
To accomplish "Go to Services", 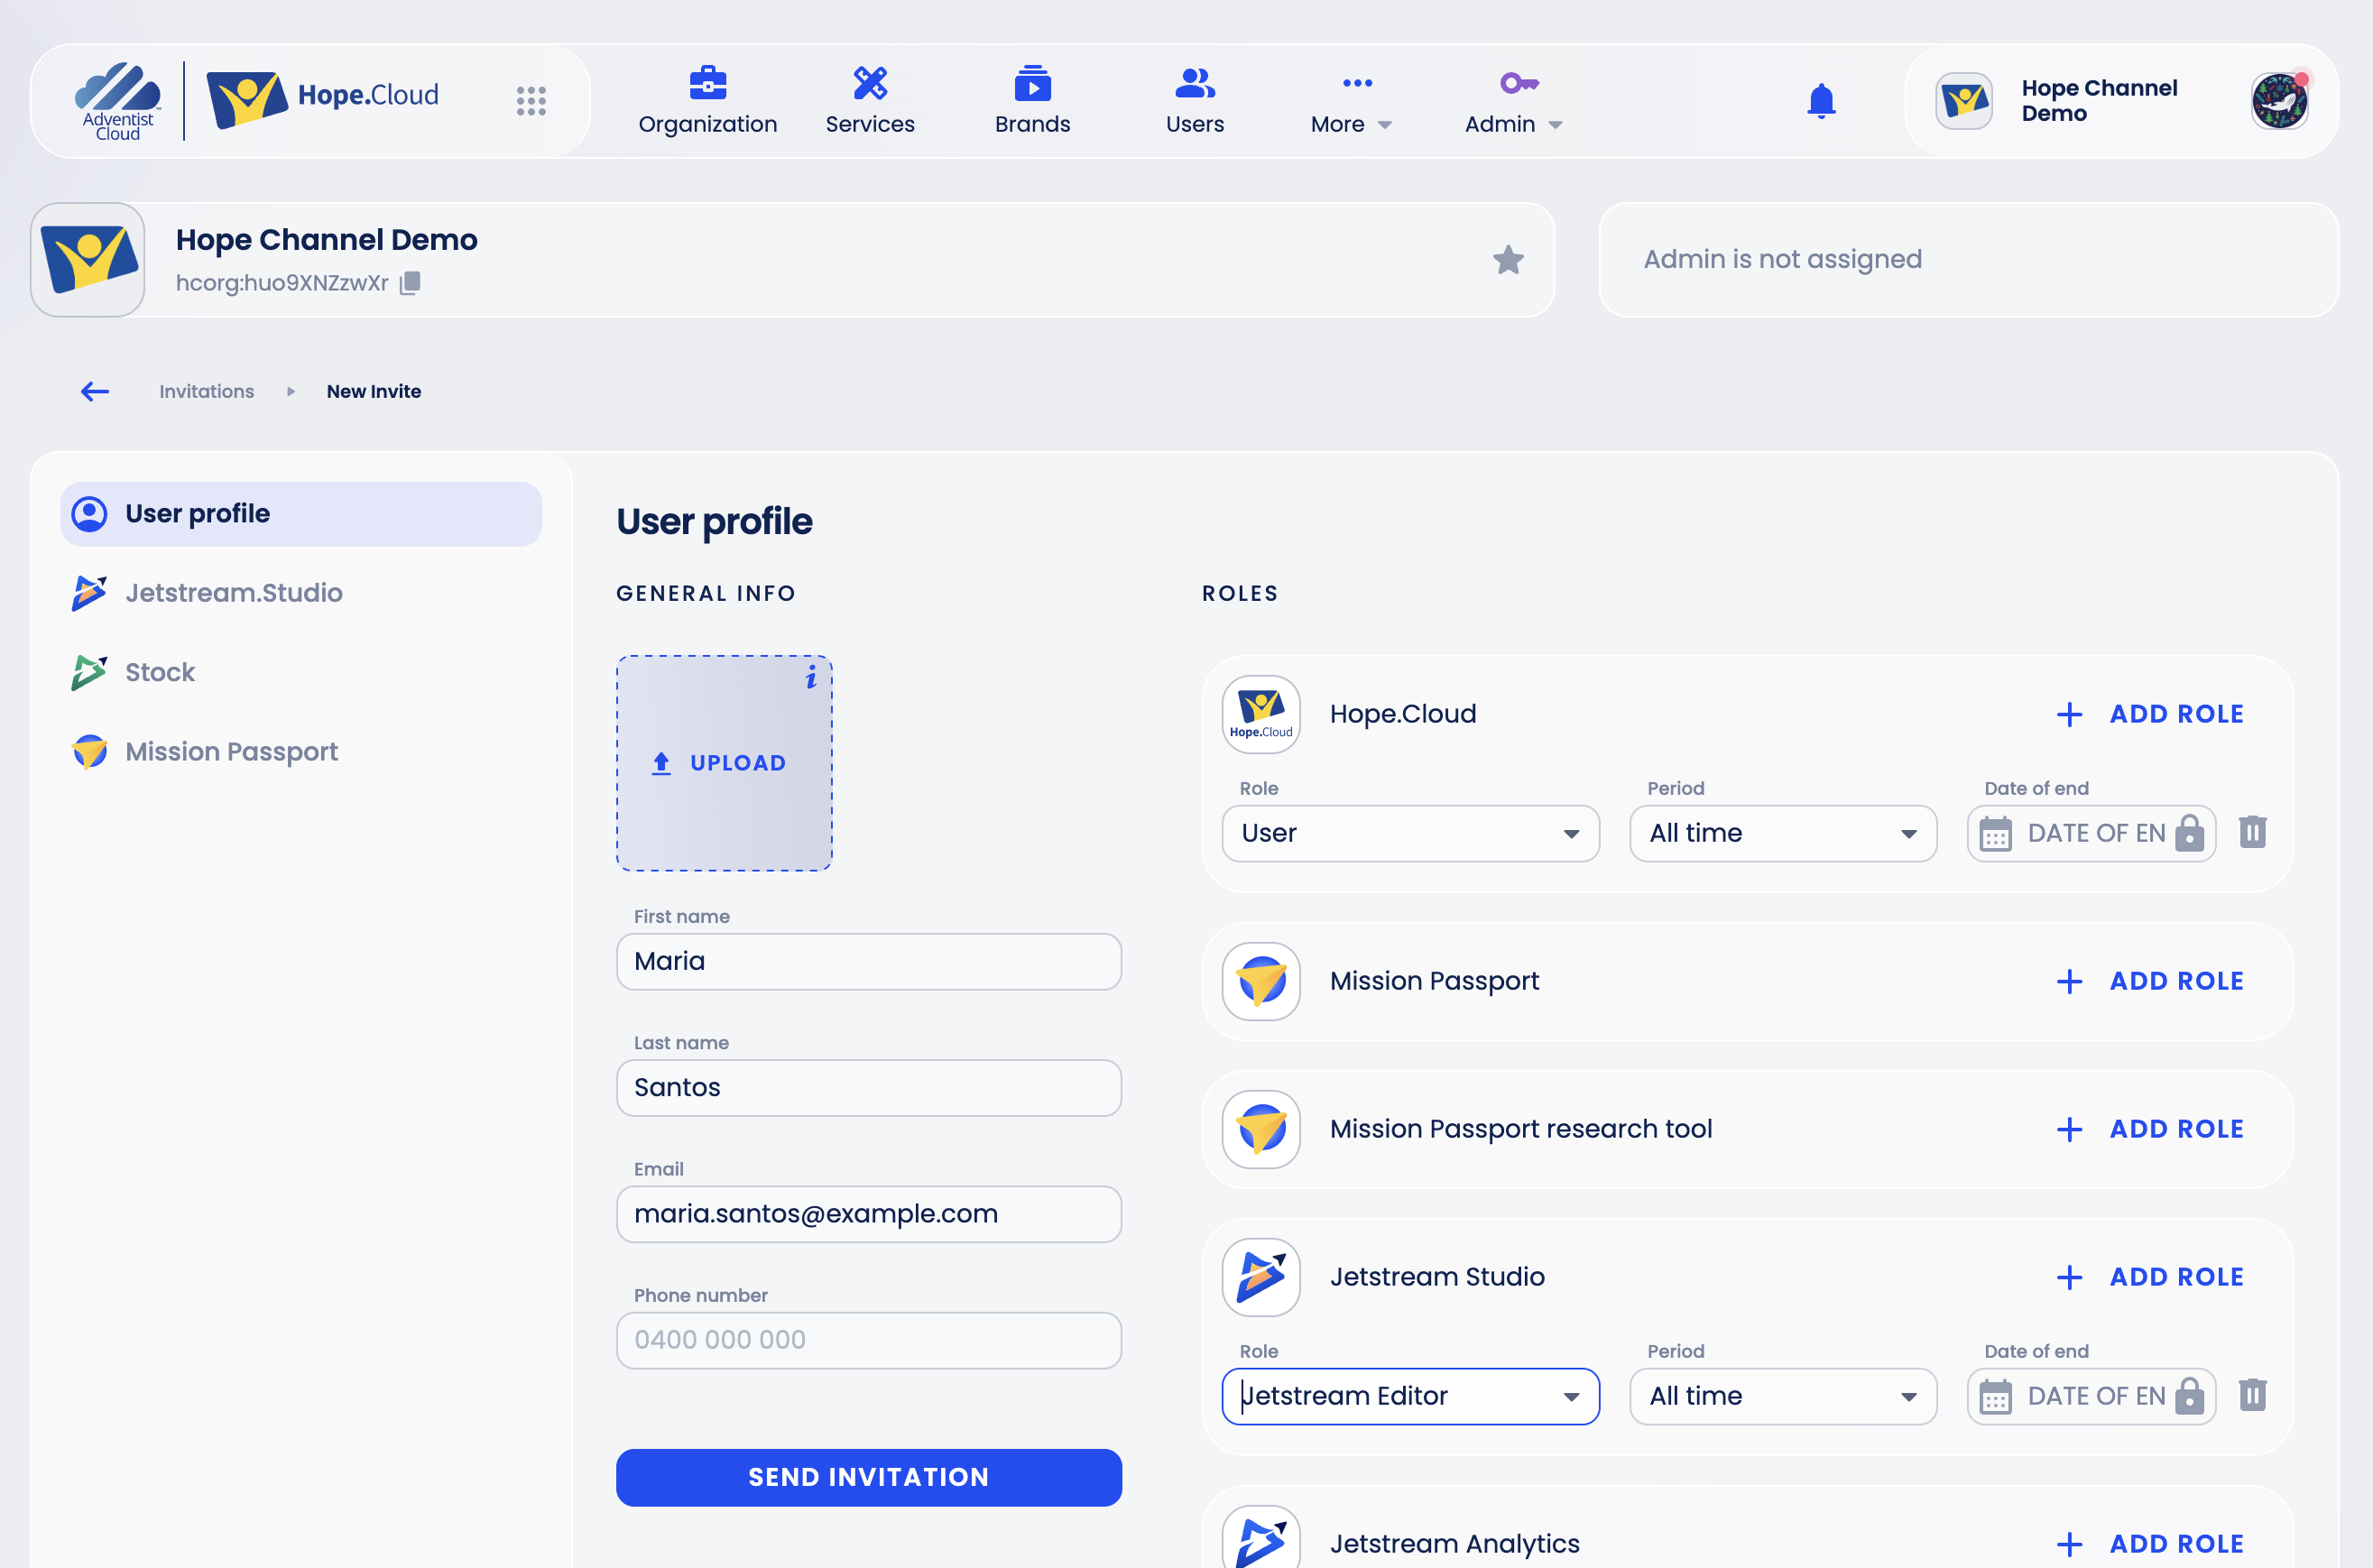I will (x=870, y=101).
